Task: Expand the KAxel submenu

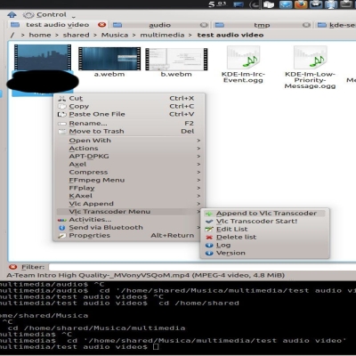Action: pos(129,196)
